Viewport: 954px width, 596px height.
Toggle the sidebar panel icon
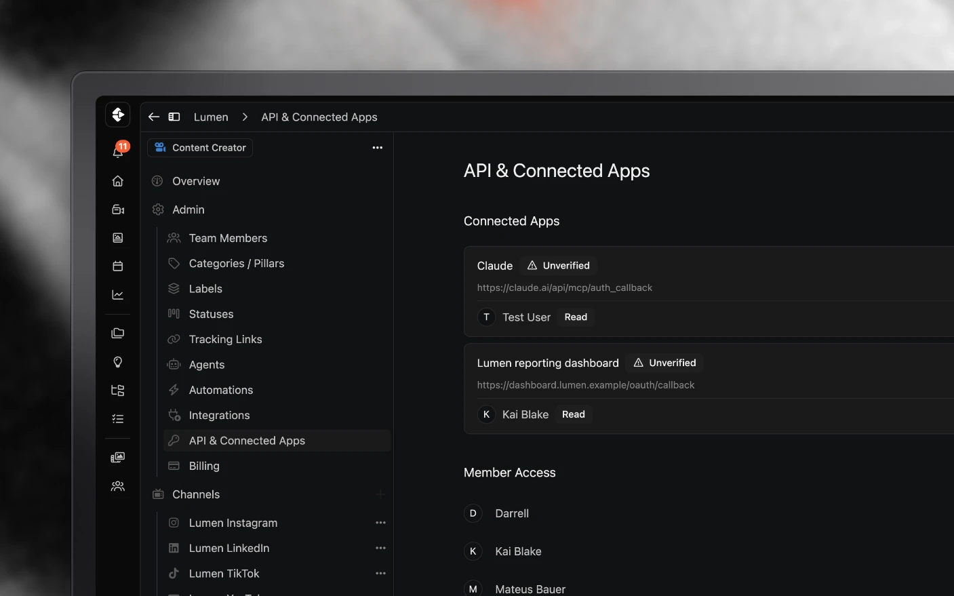tap(174, 117)
